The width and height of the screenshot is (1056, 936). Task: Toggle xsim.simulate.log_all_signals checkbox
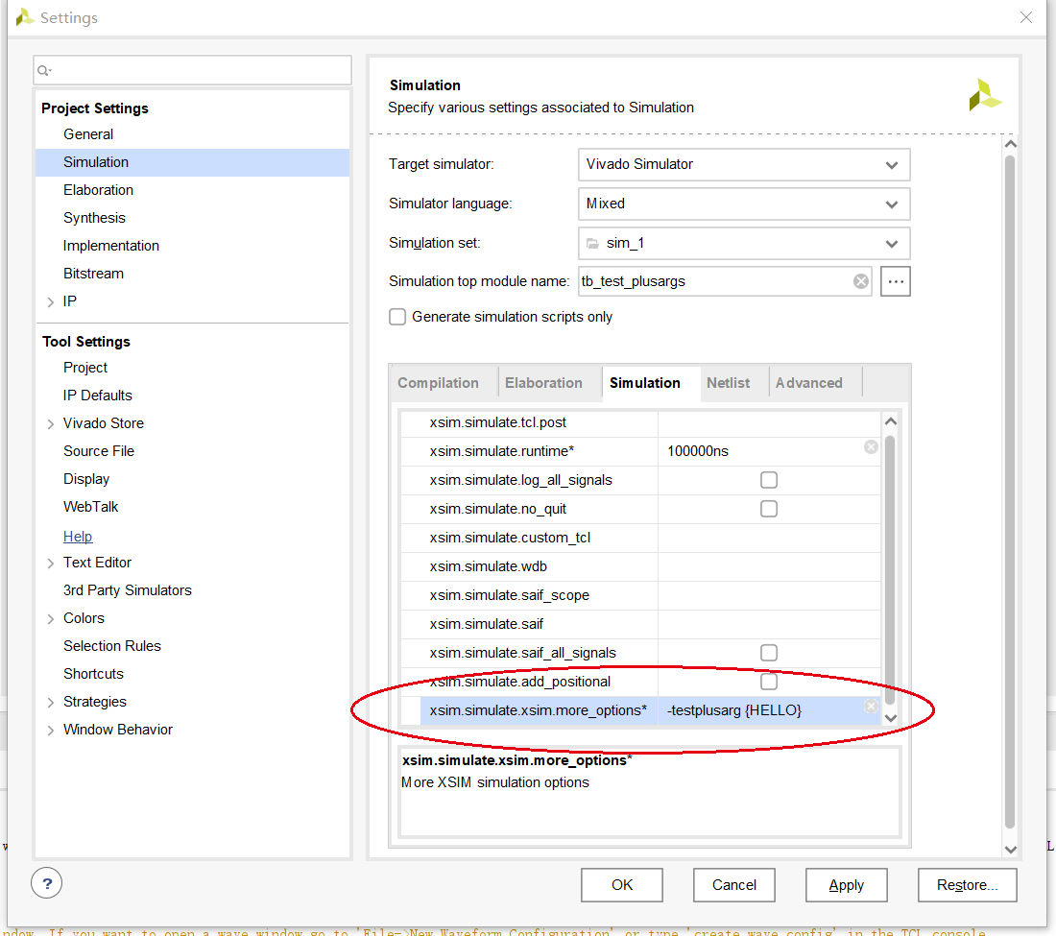point(768,480)
